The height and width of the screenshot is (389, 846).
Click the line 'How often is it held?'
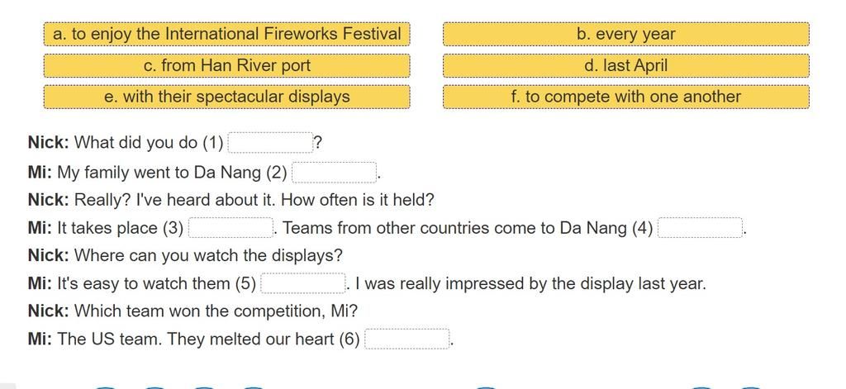point(358,200)
